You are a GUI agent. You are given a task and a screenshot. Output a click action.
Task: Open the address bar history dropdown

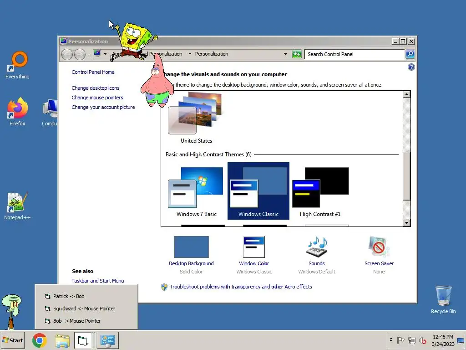(285, 54)
